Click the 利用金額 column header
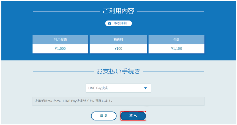Viewport: 237px width, 125px height. 60,40
